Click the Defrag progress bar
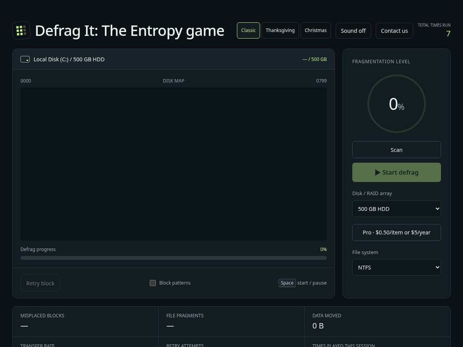Screen dimensions: 463x347 coord(174,258)
